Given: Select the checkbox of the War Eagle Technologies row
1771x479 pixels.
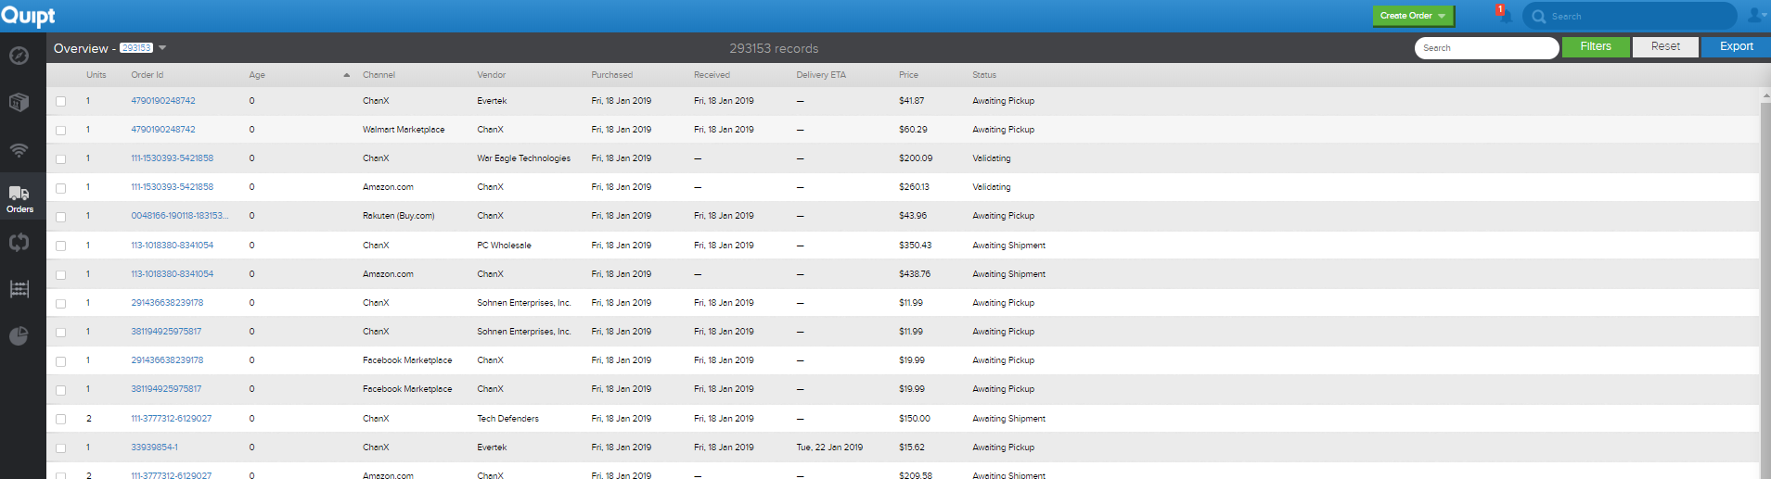Looking at the screenshot, I should click(61, 159).
